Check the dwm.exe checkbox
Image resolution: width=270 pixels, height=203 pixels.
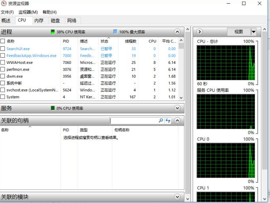(3, 76)
